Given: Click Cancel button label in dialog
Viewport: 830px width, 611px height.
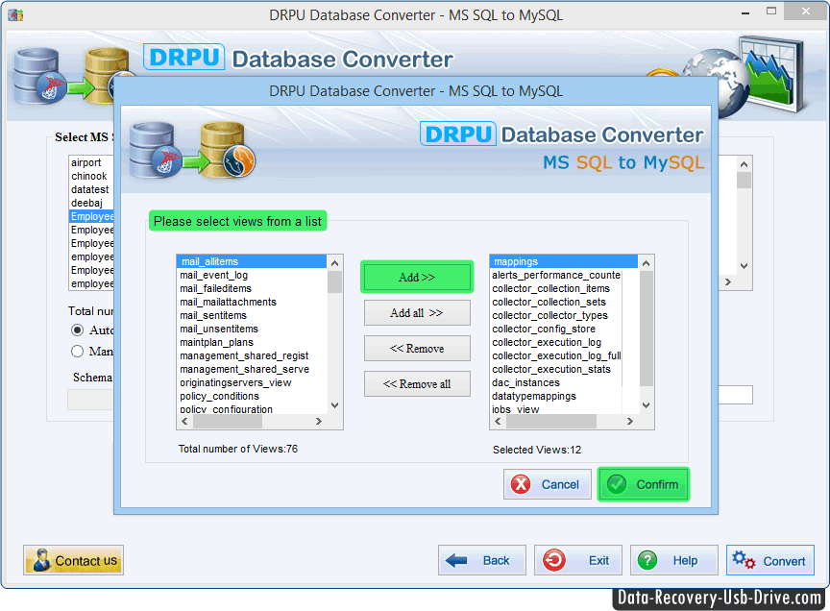Looking at the screenshot, I should [560, 484].
